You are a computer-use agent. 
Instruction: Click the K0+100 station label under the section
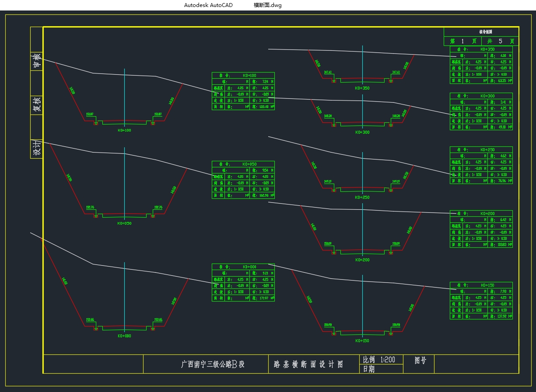pyautogui.click(x=124, y=130)
